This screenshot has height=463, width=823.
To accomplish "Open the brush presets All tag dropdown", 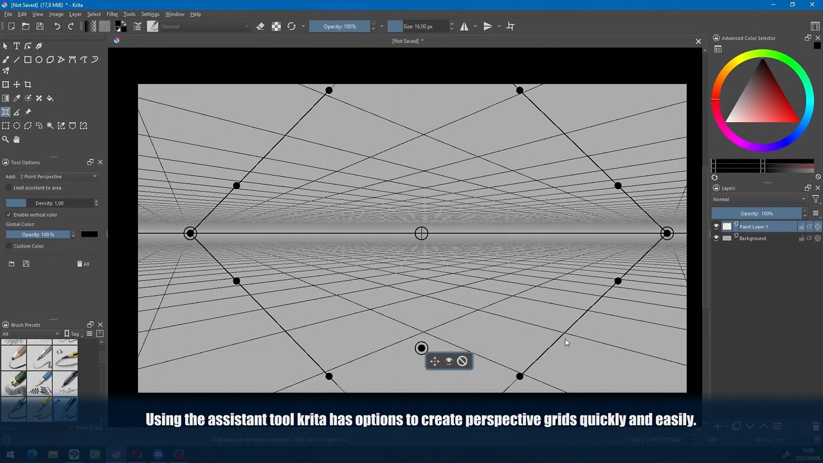I will pyautogui.click(x=31, y=334).
